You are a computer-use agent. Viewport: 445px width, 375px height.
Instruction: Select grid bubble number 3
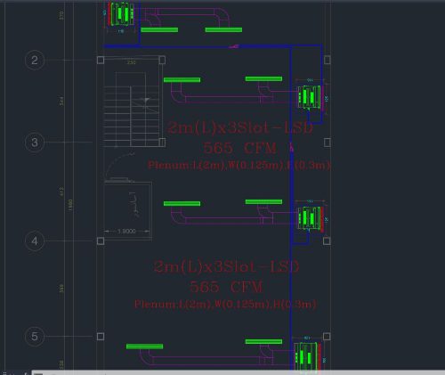35,143
